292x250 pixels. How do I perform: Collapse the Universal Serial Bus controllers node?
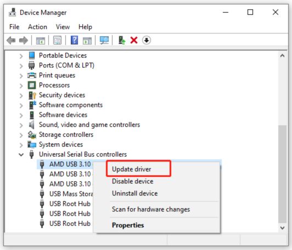pos(21,154)
